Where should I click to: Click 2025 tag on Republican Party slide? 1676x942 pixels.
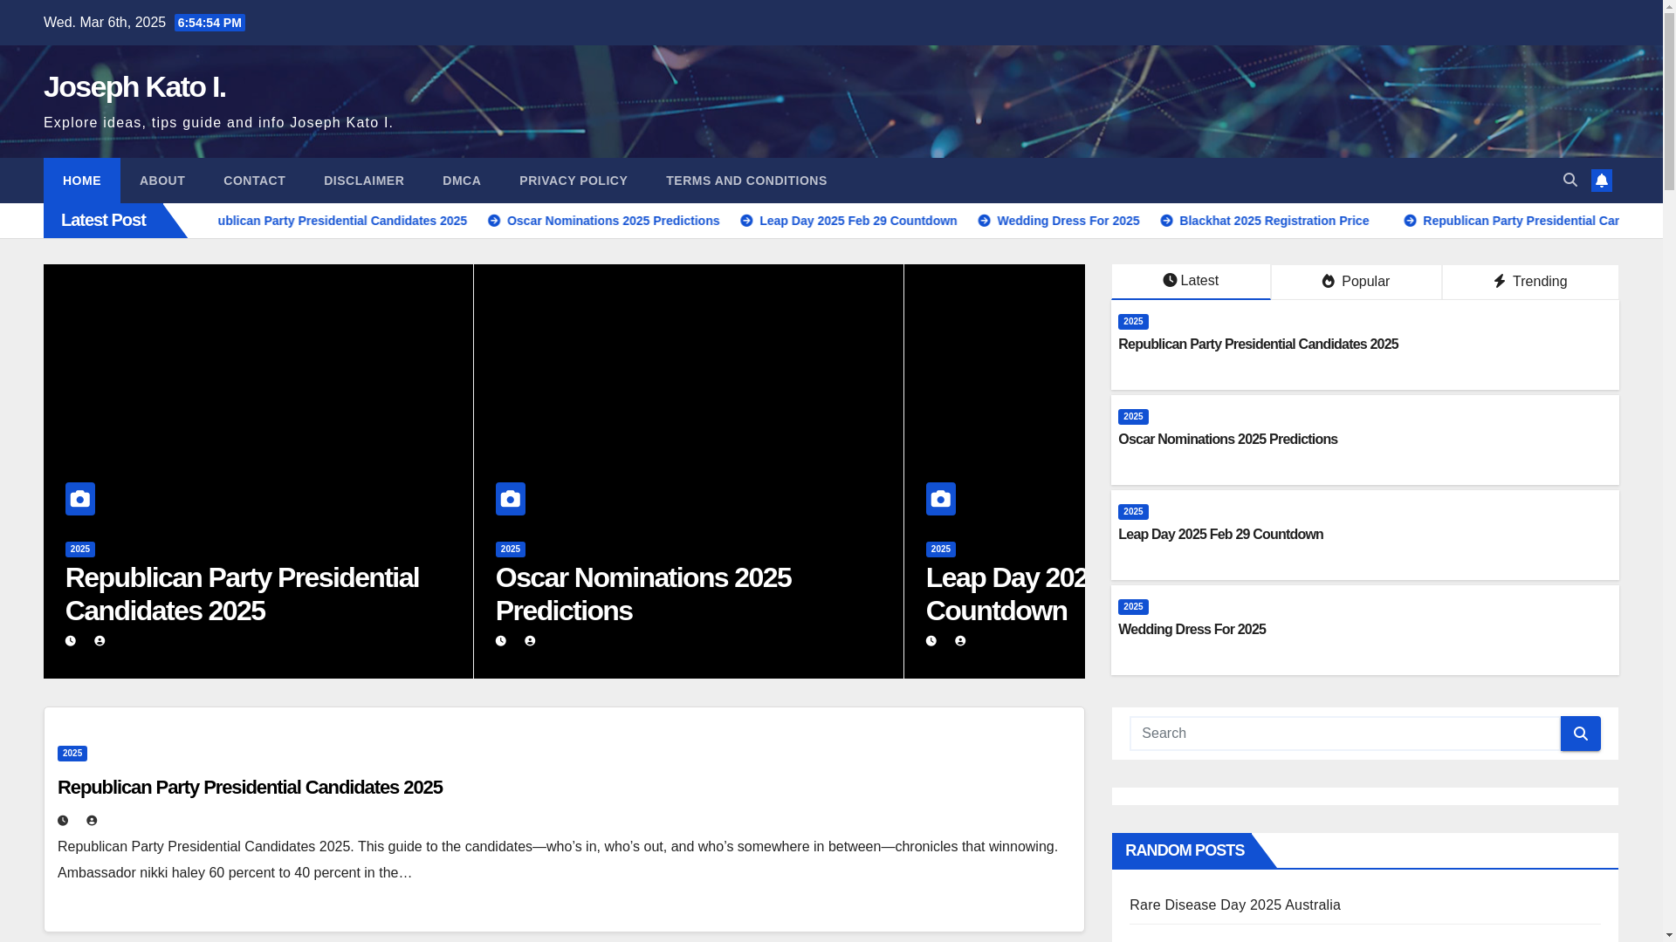pos(80,549)
